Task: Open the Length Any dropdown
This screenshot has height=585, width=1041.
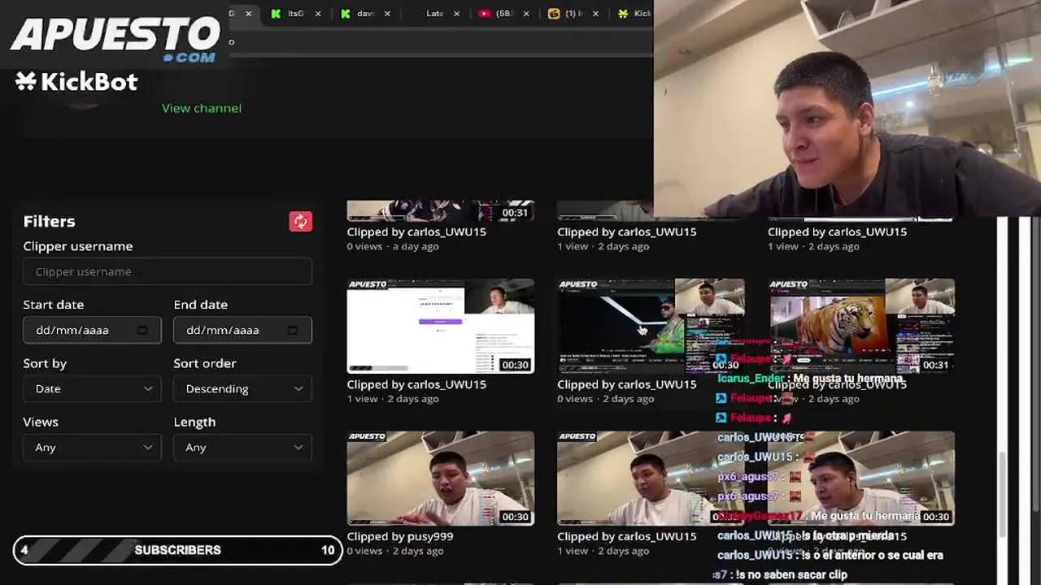Action: click(242, 447)
